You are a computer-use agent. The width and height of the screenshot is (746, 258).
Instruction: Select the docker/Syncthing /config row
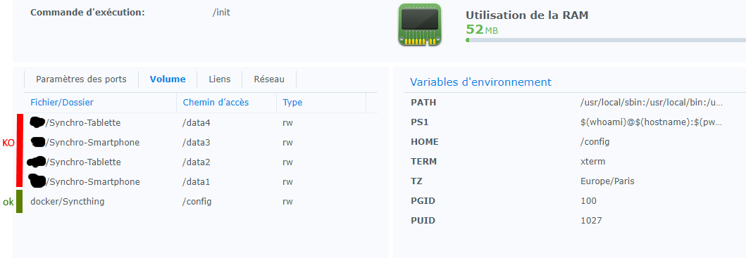point(201,202)
